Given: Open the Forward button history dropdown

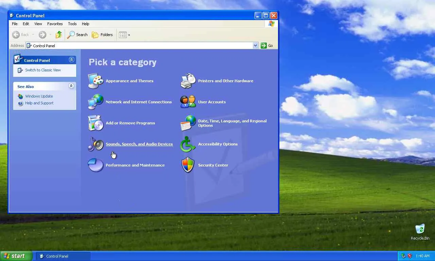Looking at the screenshot, I should click(x=50, y=35).
